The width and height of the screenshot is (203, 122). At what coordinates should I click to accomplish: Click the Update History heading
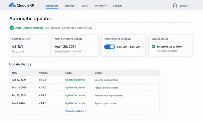coord(20,64)
